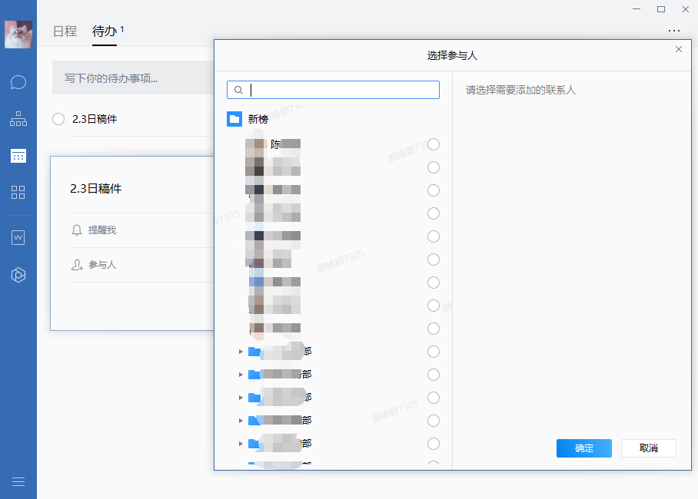Open the messages chat bubble icon
This screenshot has height=499, width=698.
pyautogui.click(x=18, y=82)
